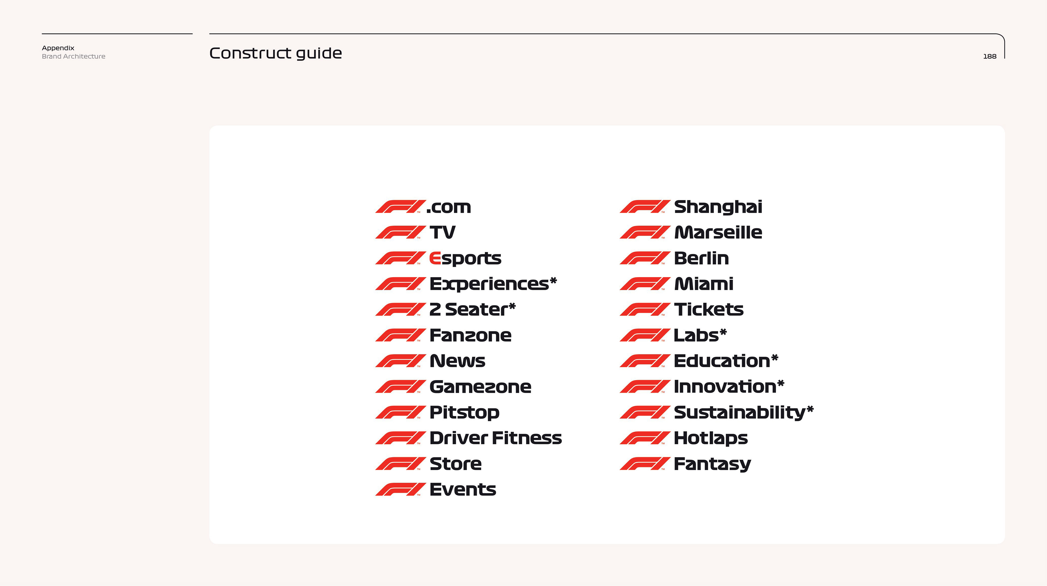This screenshot has height=586, width=1047.
Task: Click the F1 logo beside Tickets
Action: click(645, 309)
